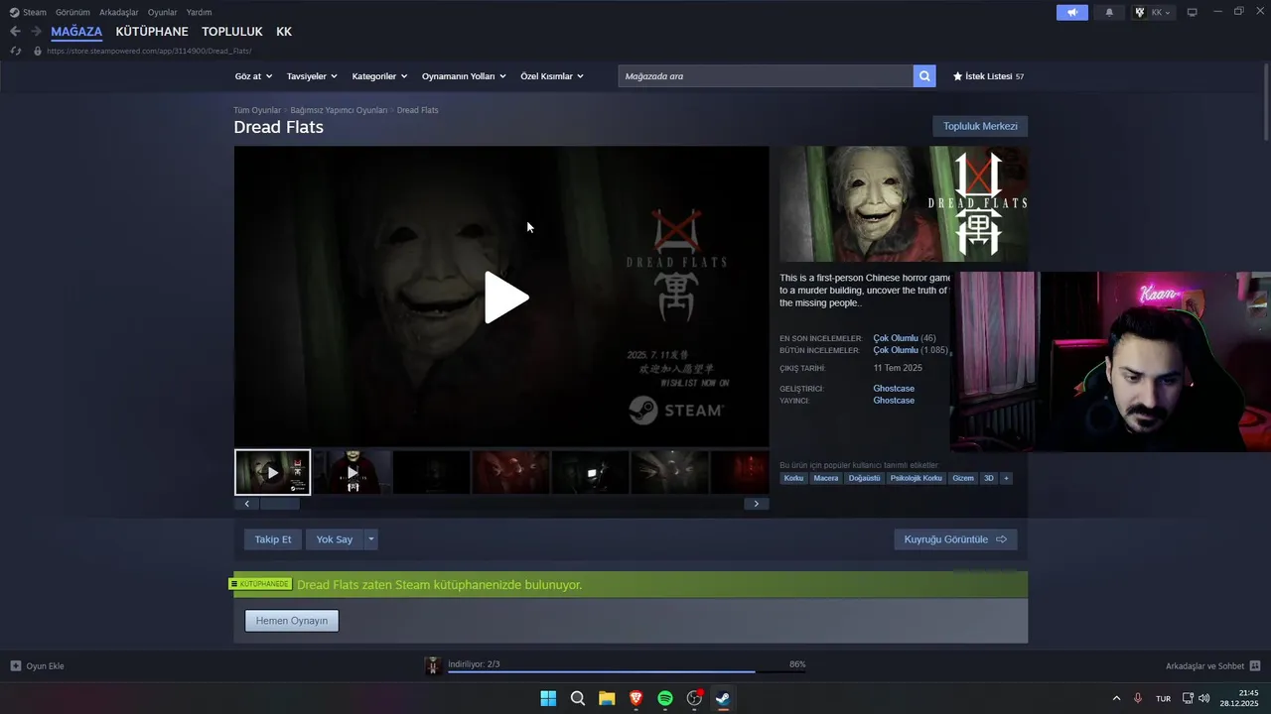Viewport: 1271px width, 714px height.
Task: Open dropdown arrow next to Yok Say
Action: (370, 539)
